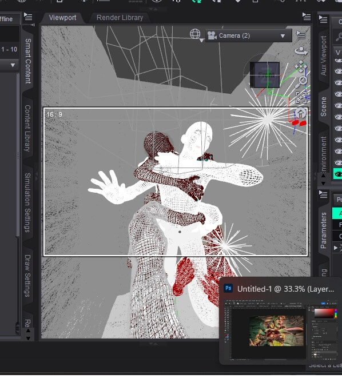Click the up arrow below Environment tab
Image resolution: width=342 pixels, height=378 pixels.
pyautogui.click(x=323, y=176)
